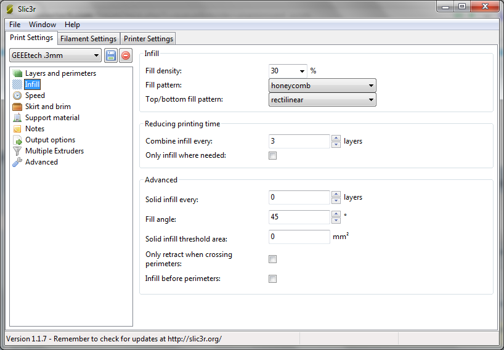
Task: Enable Infill before perimeters checkbox
Action: 272,279
